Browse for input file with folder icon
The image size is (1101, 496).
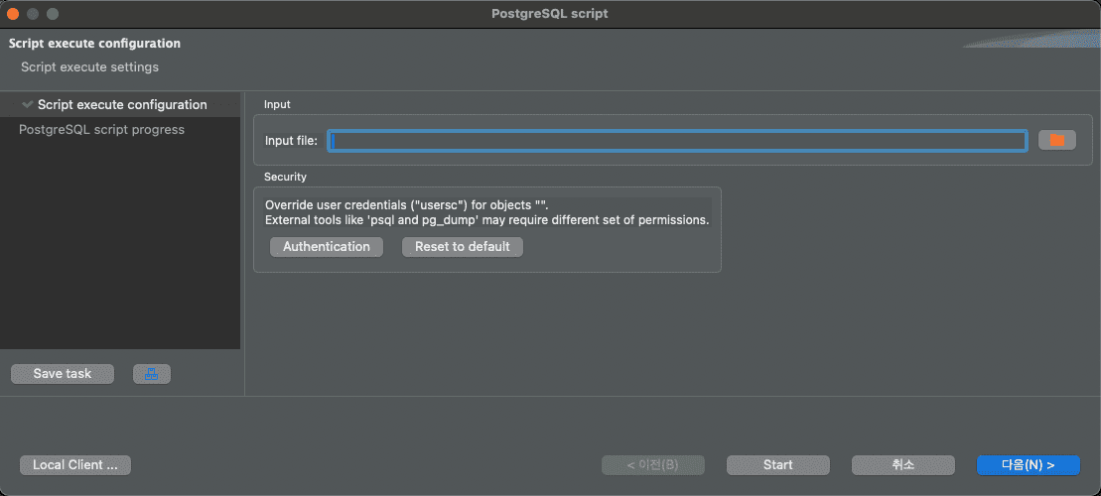pos(1056,140)
